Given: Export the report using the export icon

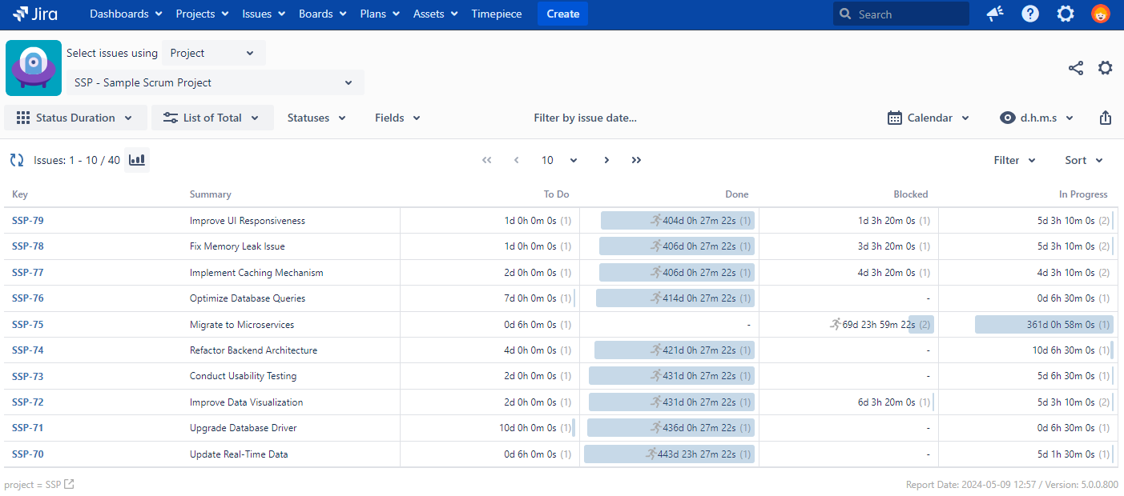Looking at the screenshot, I should point(1106,117).
